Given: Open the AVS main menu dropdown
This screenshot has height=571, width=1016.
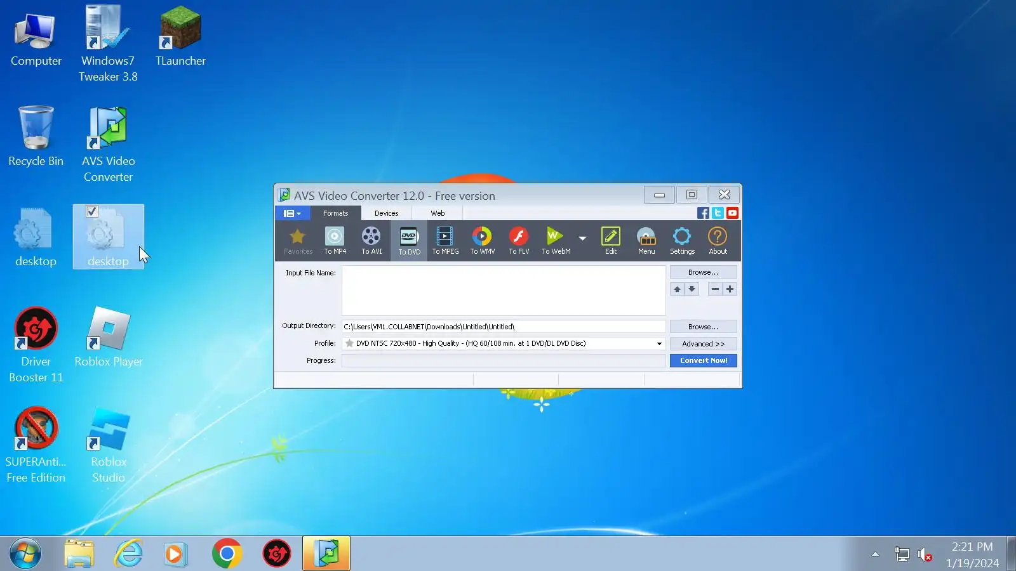Looking at the screenshot, I should [293, 213].
